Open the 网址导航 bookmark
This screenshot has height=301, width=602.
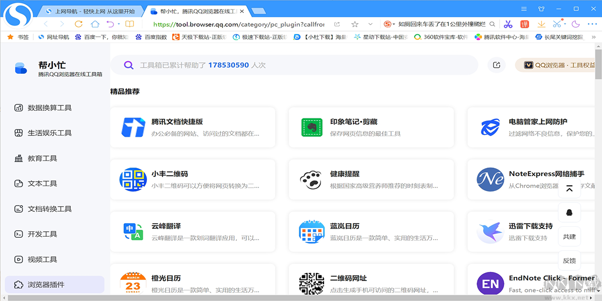point(54,37)
